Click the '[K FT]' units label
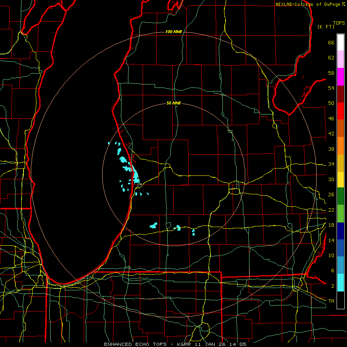Screen dimensions: 347x347 click(326, 27)
